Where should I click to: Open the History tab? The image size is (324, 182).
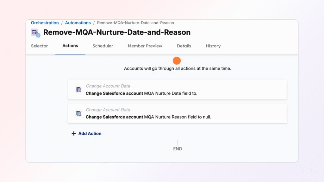(x=213, y=46)
